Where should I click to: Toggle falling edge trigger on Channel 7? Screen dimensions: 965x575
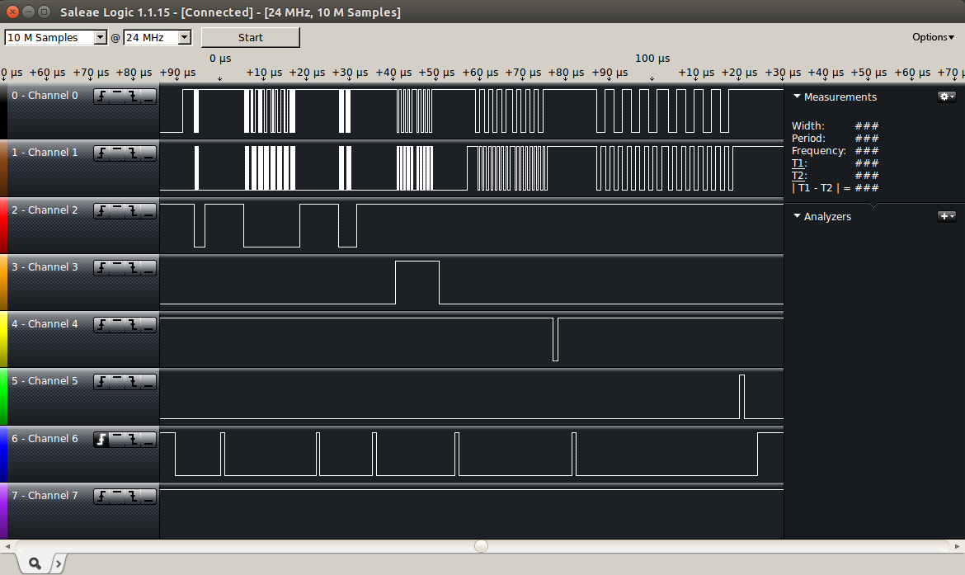[133, 496]
